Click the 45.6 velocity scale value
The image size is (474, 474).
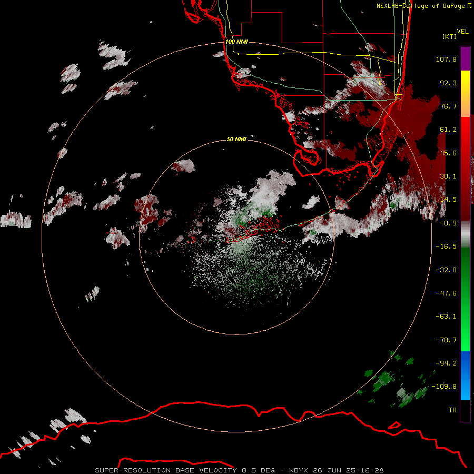tap(448, 153)
